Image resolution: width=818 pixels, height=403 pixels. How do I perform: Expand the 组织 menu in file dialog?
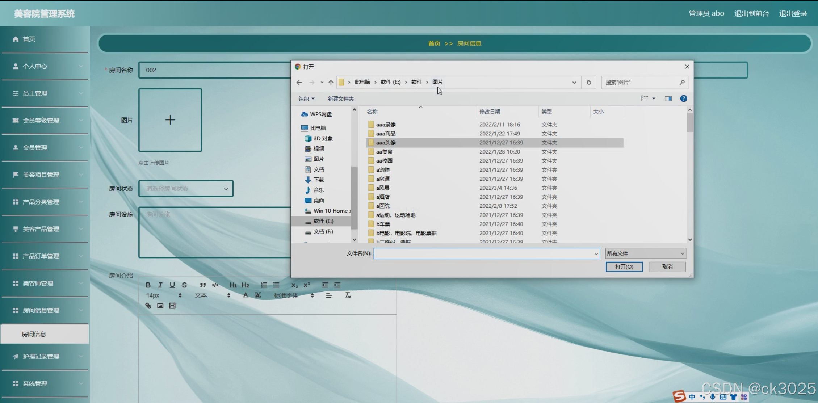pyautogui.click(x=306, y=99)
